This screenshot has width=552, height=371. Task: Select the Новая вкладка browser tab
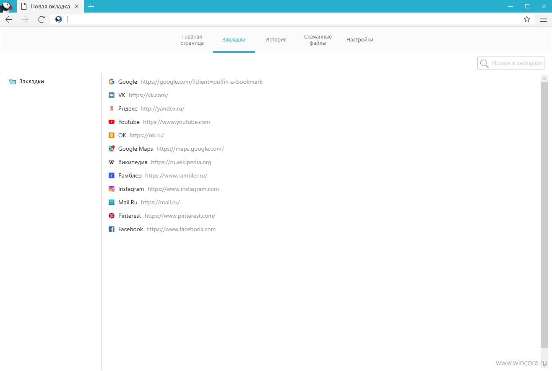49,7
